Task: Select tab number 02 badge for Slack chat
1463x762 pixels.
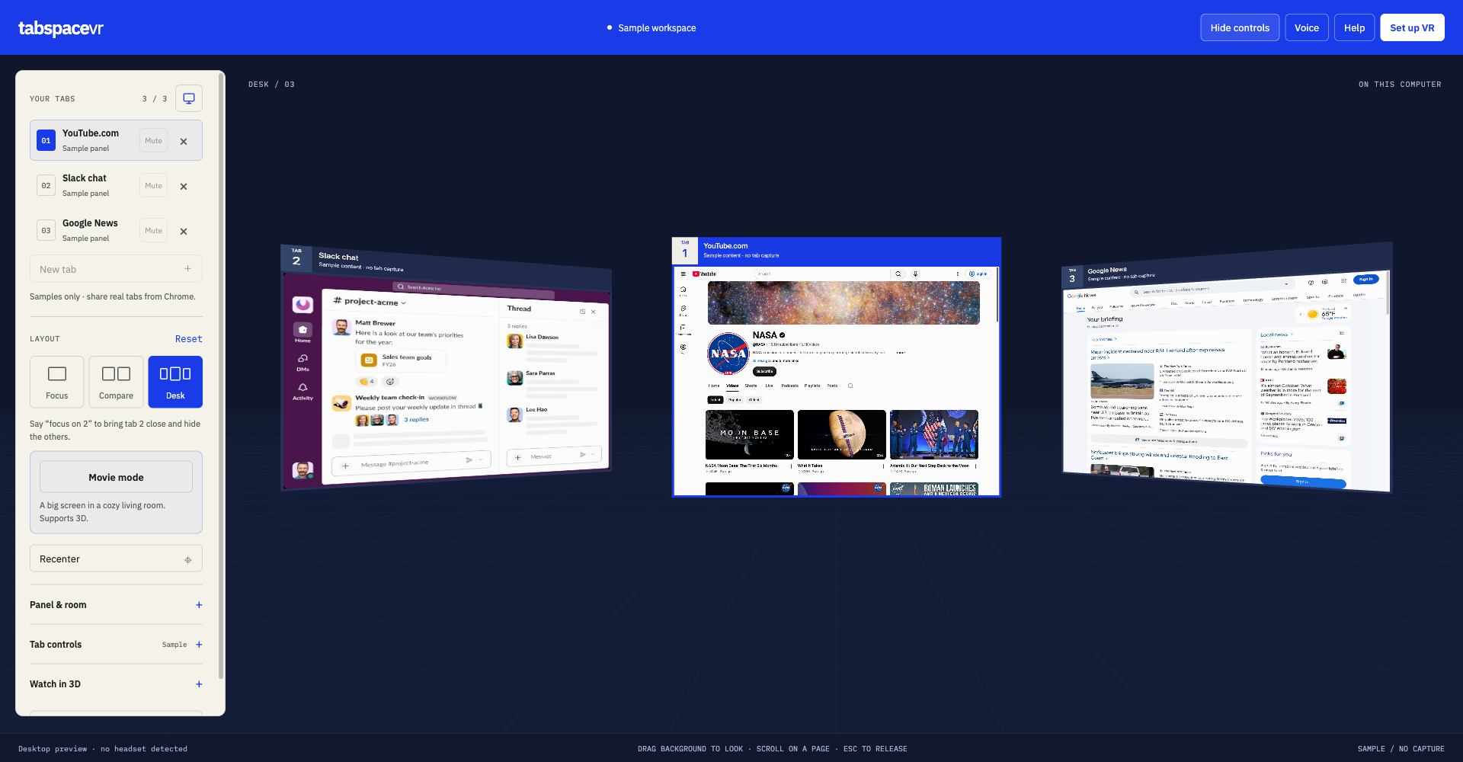Action: (46, 185)
